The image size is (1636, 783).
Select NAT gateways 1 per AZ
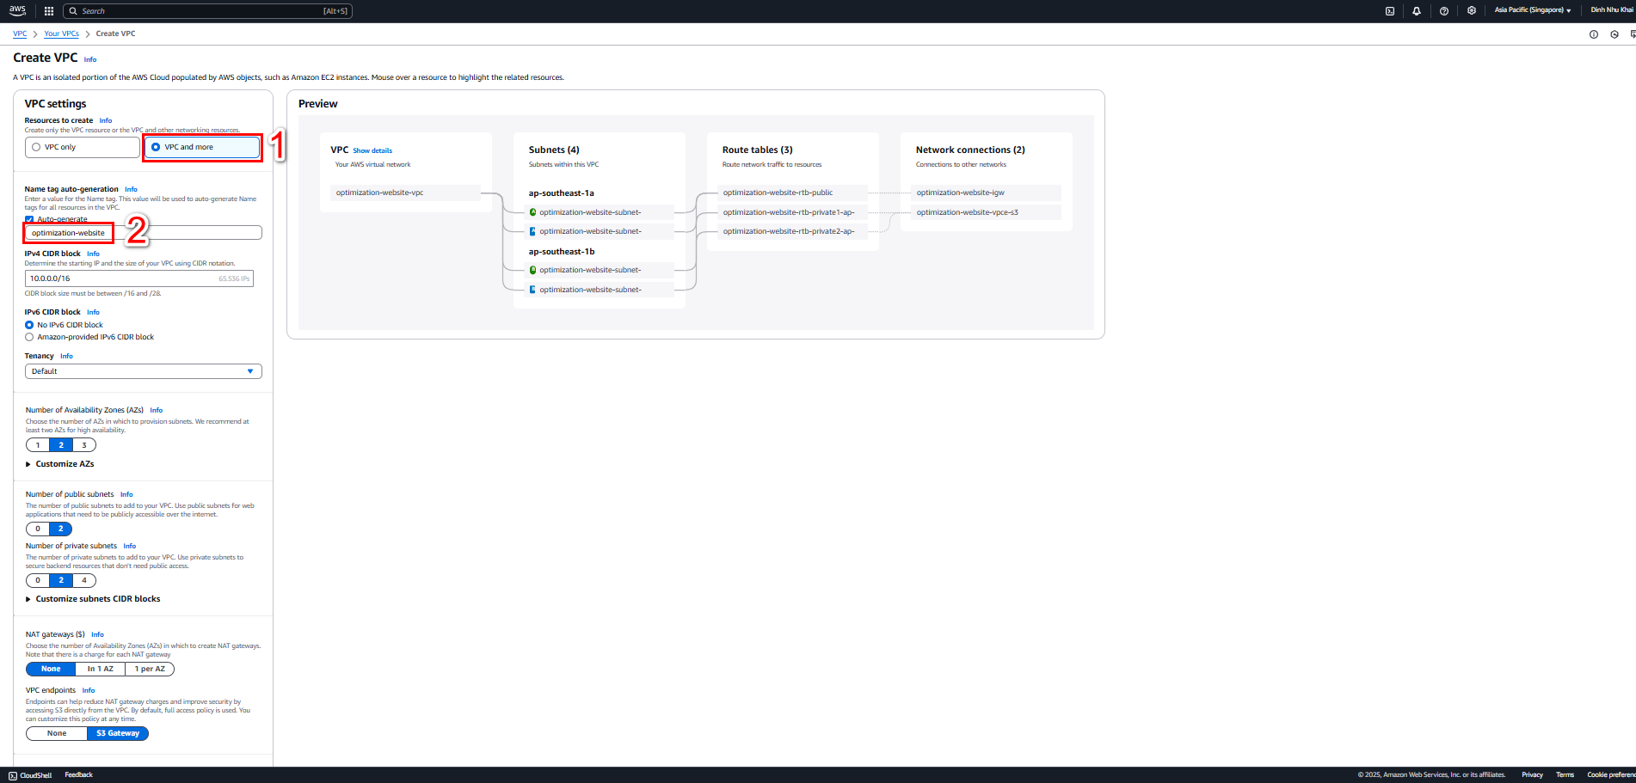[x=150, y=669]
